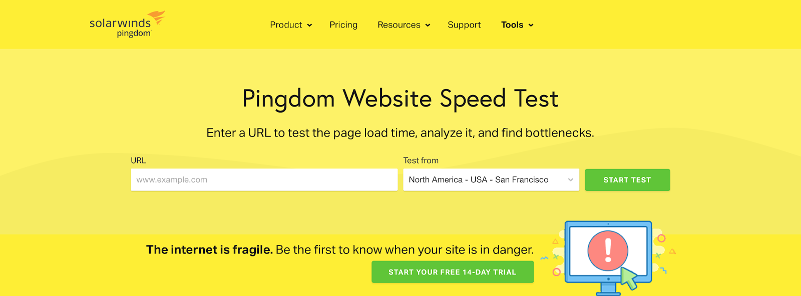Click the green cursor arrow in the illustration
The width and height of the screenshot is (801, 296).
(x=629, y=278)
